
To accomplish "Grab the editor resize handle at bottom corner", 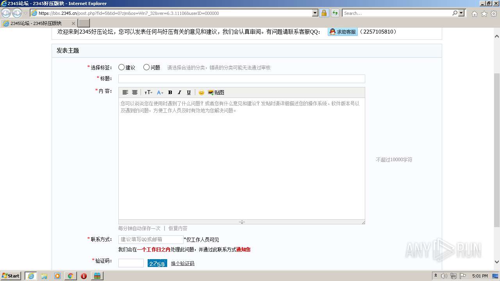I will [x=363, y=222].
